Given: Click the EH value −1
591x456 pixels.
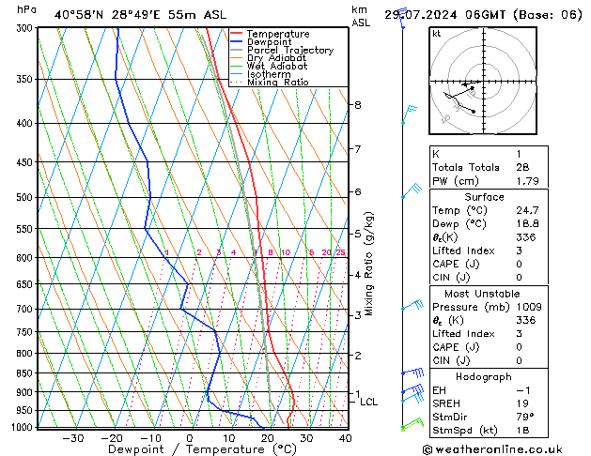Looking at the screenshot, I should [x=523, y=390].
